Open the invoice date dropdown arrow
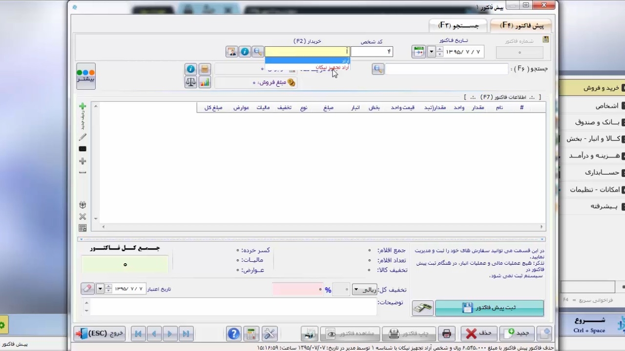Image resolution: width=625 pixels, height=351 pixels. pos(431,52)
